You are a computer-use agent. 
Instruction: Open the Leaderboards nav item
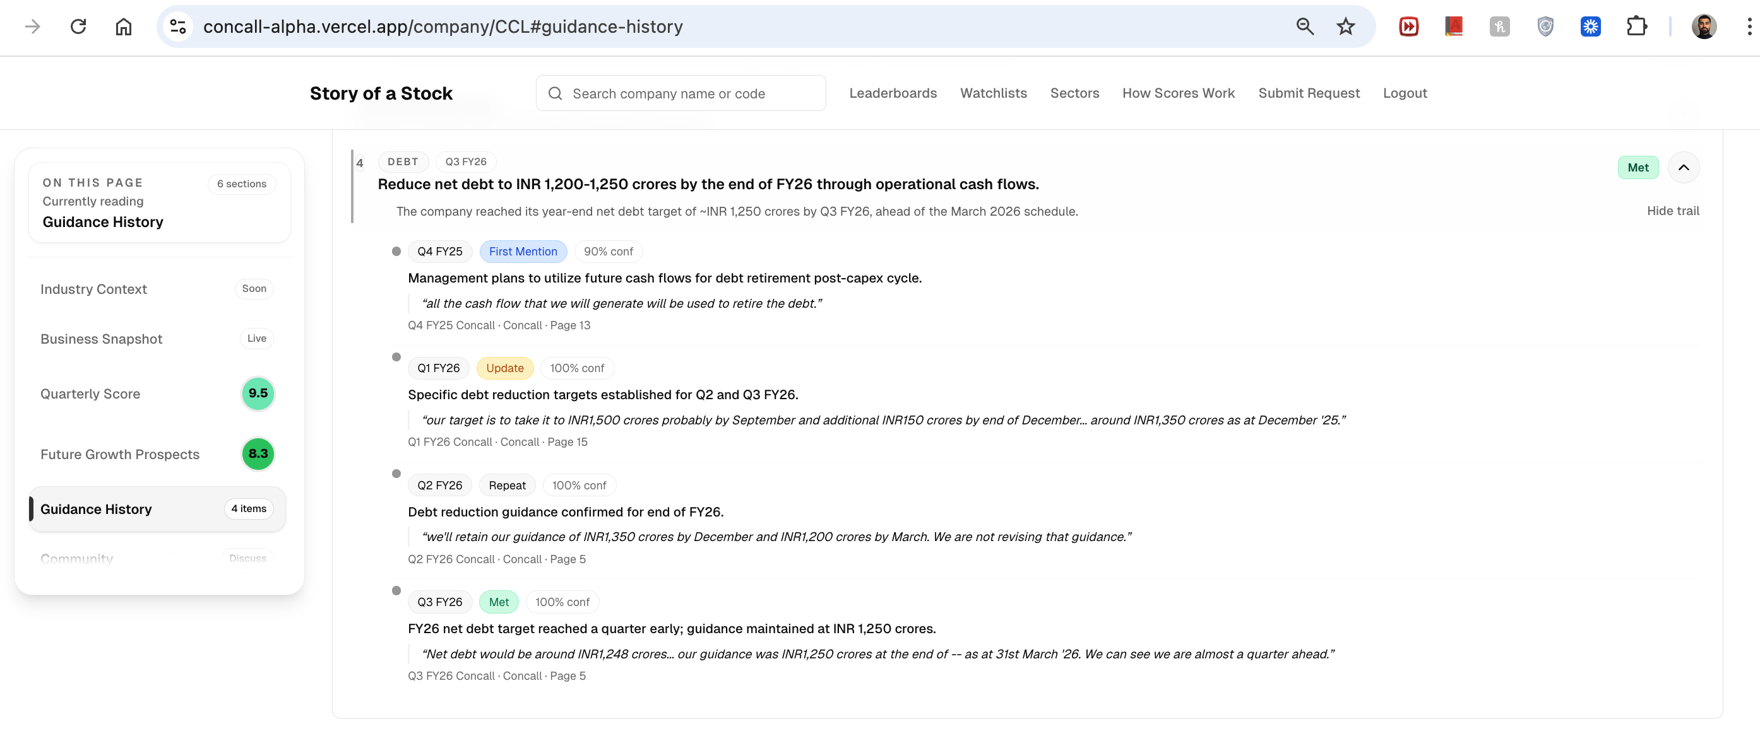tap(892, 93)
